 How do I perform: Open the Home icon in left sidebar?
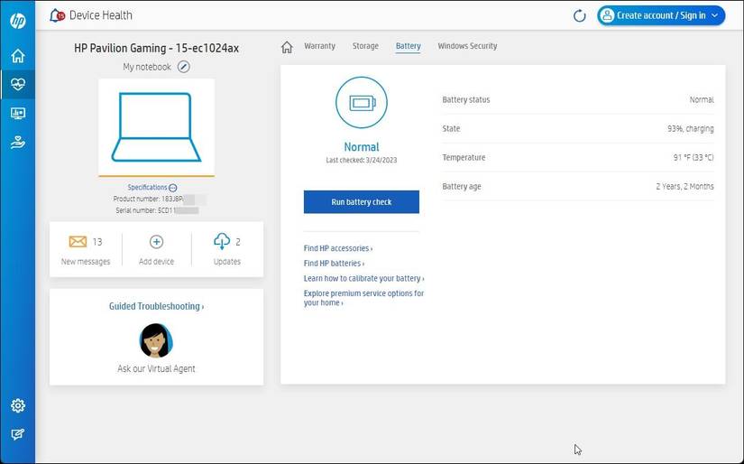tap(17, 56)
